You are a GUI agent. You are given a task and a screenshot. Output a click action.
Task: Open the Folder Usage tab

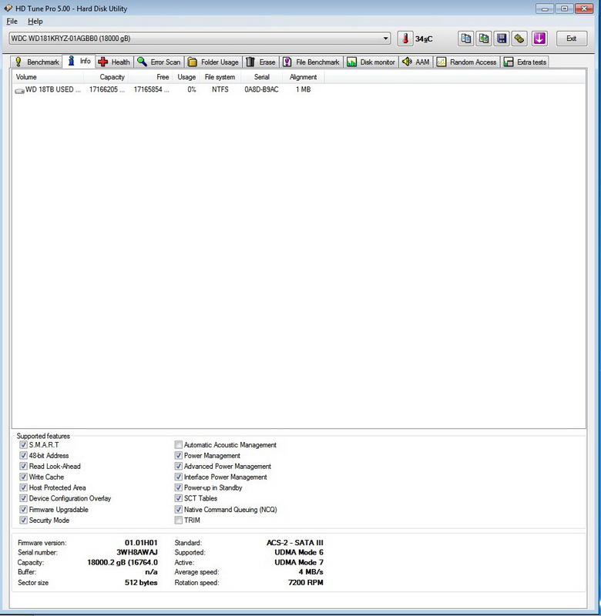click(213, 62)
